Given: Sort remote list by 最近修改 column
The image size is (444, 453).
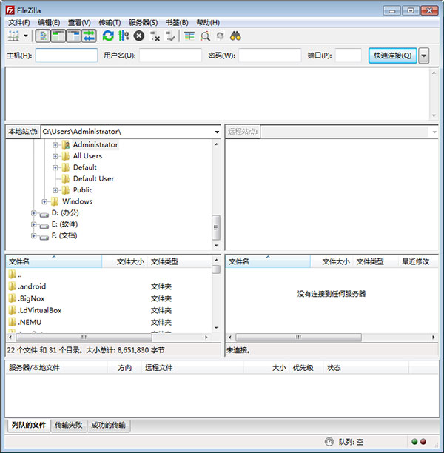Looking at the screenshot, I should [x=417, y=262].
